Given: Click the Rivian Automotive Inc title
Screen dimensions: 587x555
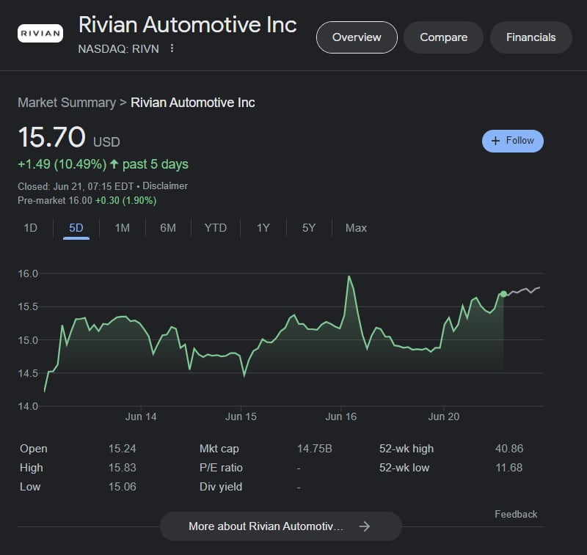Looking at the screenshot, I should coord(188,25).
